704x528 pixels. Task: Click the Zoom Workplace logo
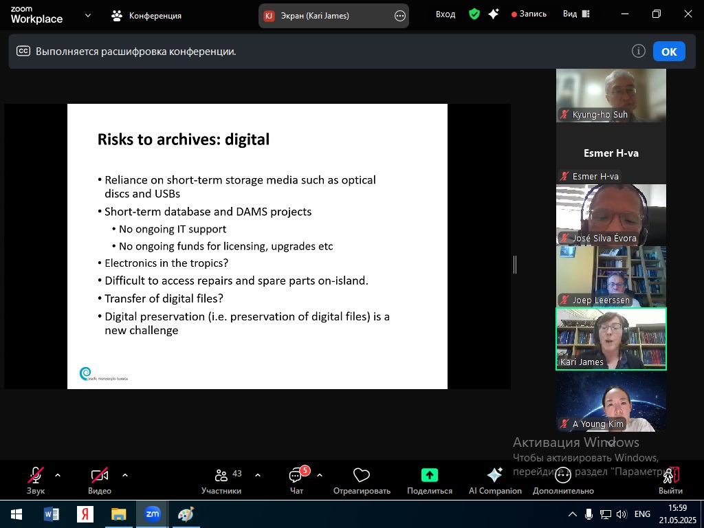coord(36,15)
